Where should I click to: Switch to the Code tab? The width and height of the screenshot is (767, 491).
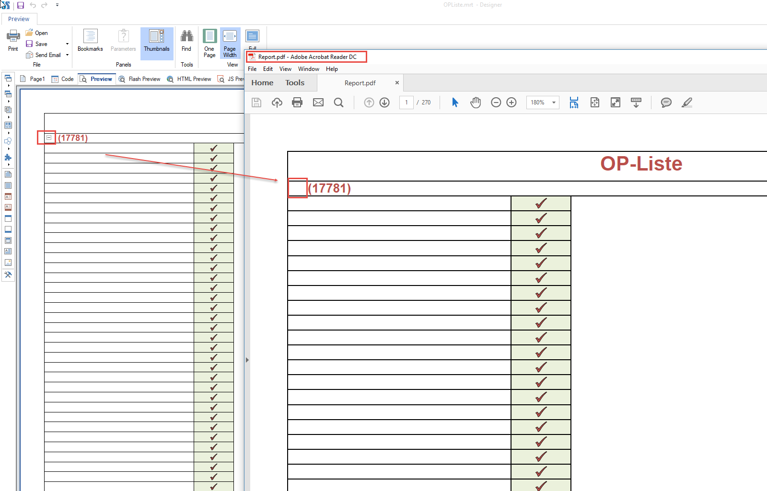(x=63, y=79)
